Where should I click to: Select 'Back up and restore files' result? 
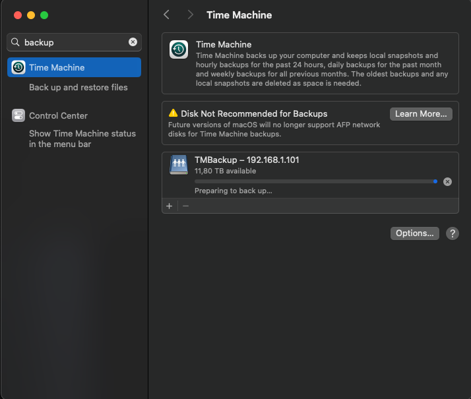point(78,87)
